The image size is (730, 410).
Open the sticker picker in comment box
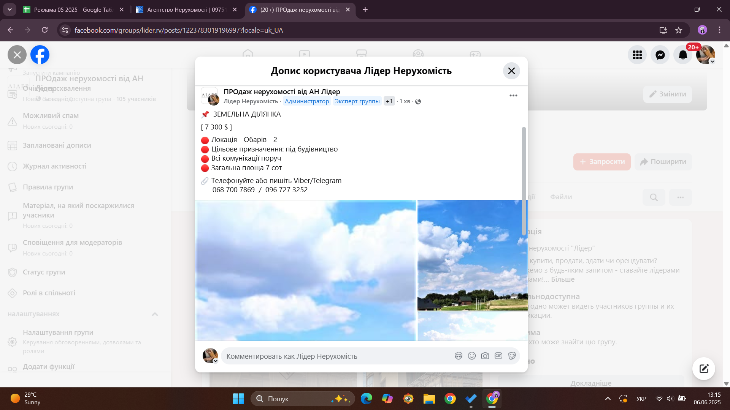coord(512,356)
